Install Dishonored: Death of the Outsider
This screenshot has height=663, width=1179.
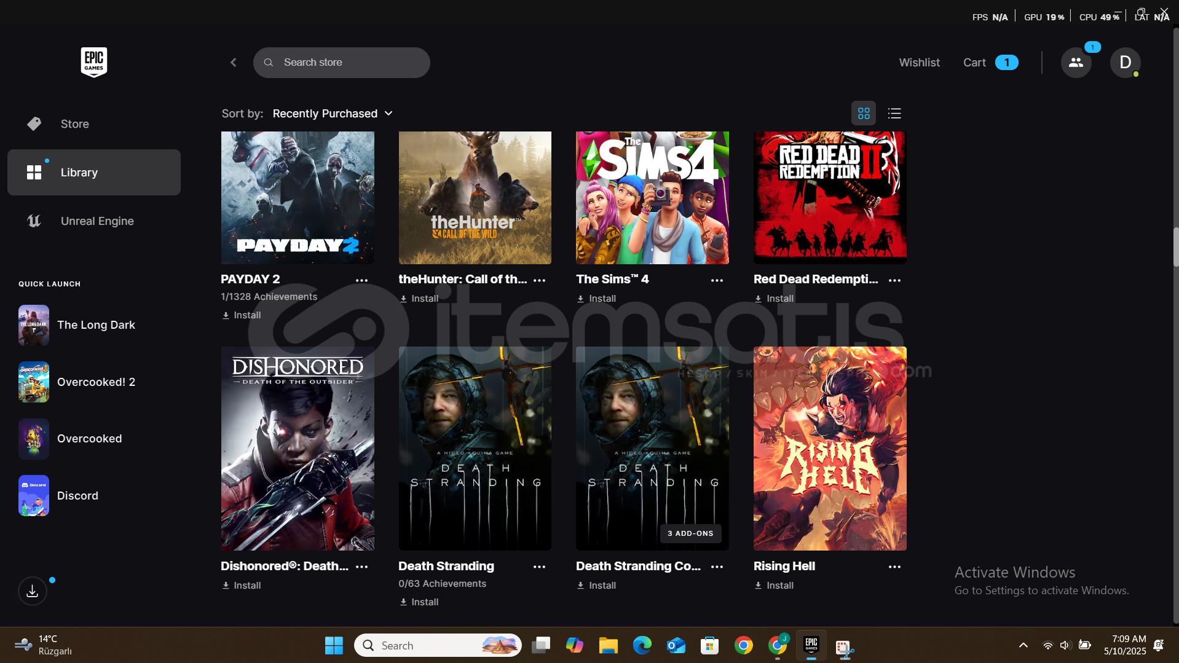point(242,586)
